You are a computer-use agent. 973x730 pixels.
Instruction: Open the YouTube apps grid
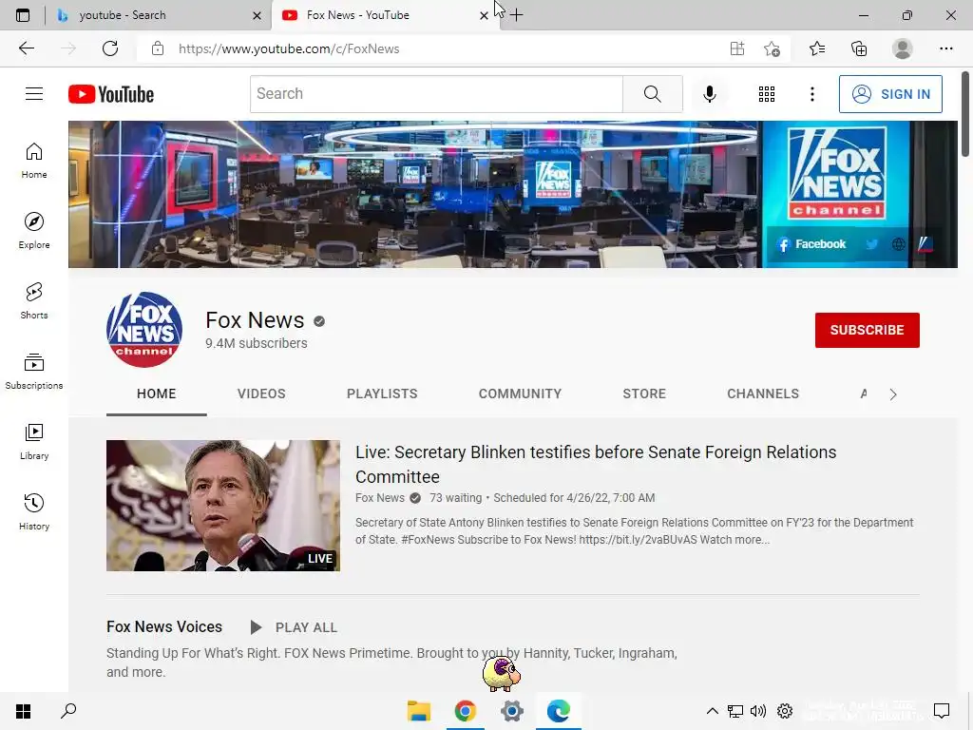(x=767, y=94)
